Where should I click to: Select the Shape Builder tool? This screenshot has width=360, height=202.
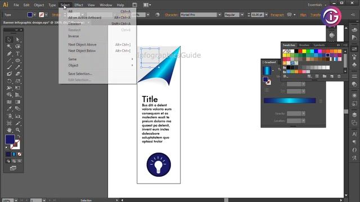(9, 95)
